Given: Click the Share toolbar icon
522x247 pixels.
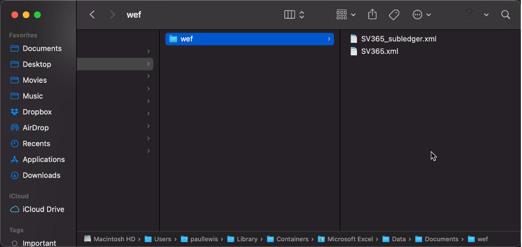Looking at the screenshot, I should 373,15.
